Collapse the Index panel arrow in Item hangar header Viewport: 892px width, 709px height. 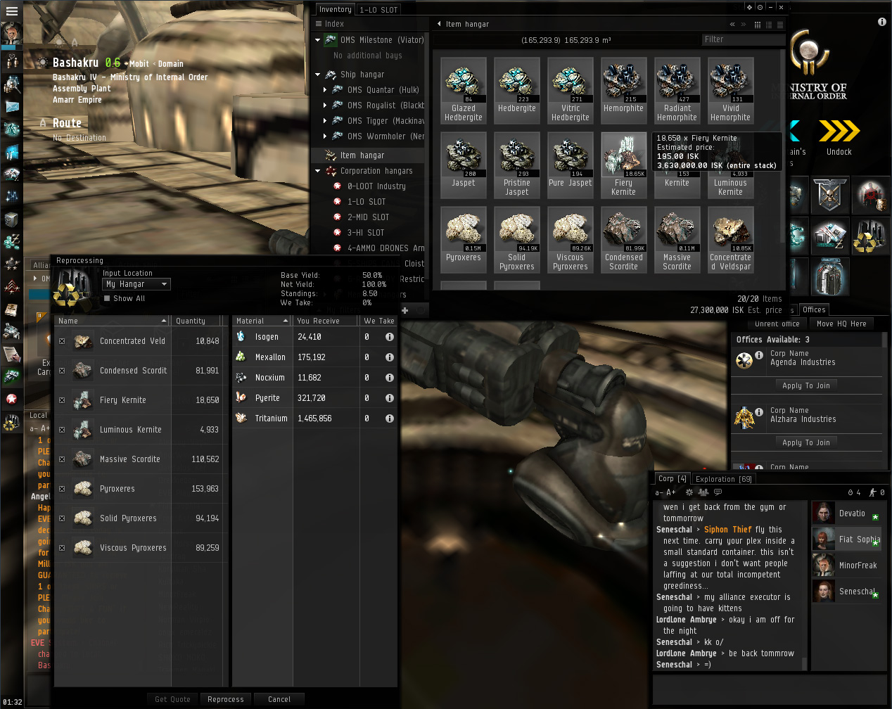click(x=440, y=24)
